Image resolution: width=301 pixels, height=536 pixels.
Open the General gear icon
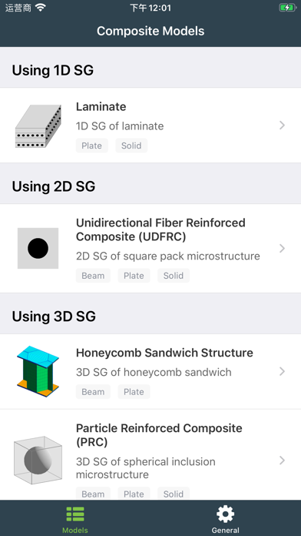pos(225,514)
